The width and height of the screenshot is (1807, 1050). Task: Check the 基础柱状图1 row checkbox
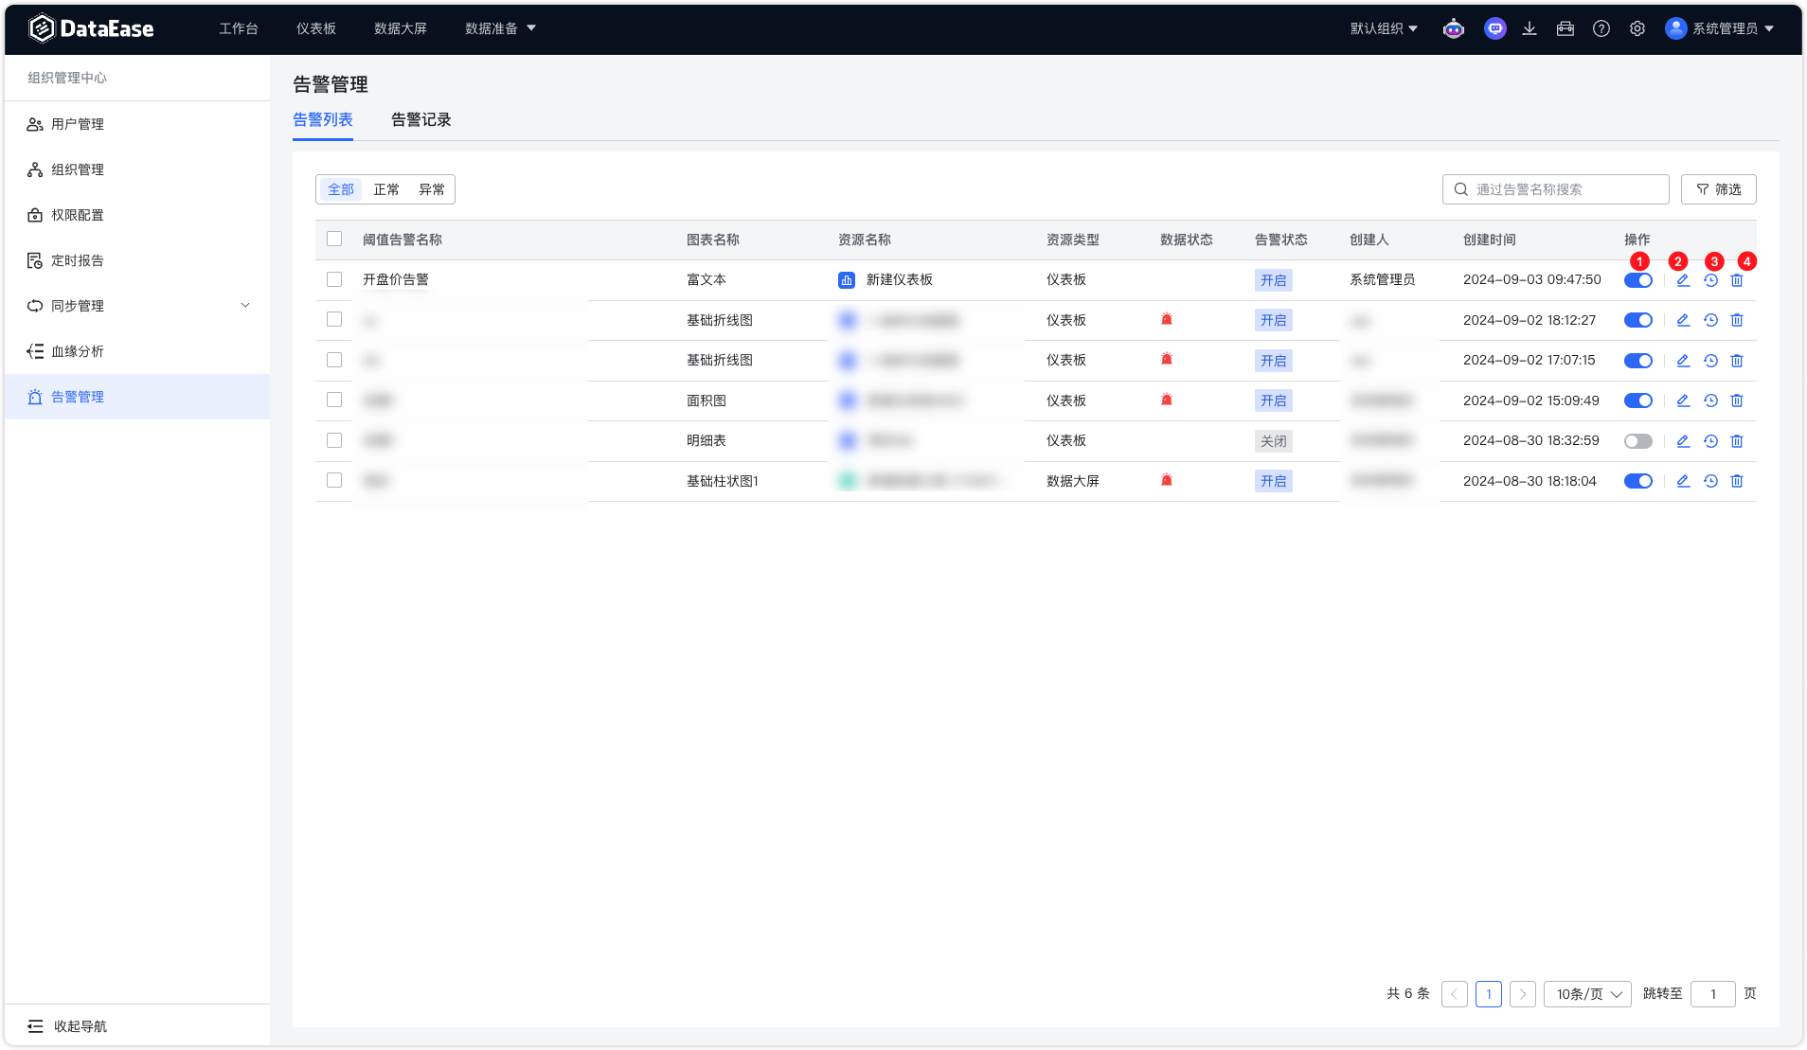(334, 480)
